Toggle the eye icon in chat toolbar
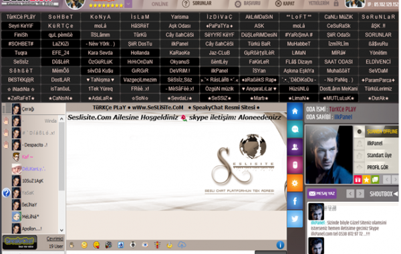 pos(145,245)
